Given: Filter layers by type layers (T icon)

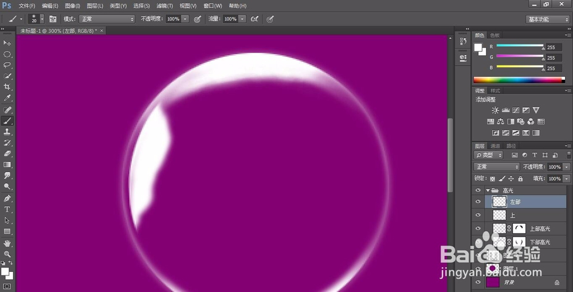Looking at the screenshot, I should point(535,155).
